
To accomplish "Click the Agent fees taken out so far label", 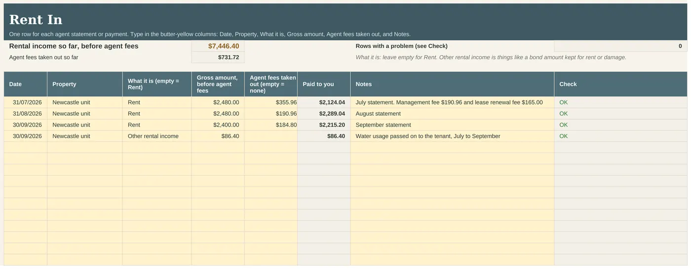I will 44,57.
